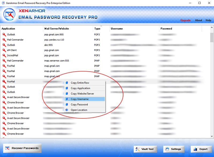Click the key icon next to IncrediMail
The height and width of the screenshot is (157, 214).
pos(4,56)
